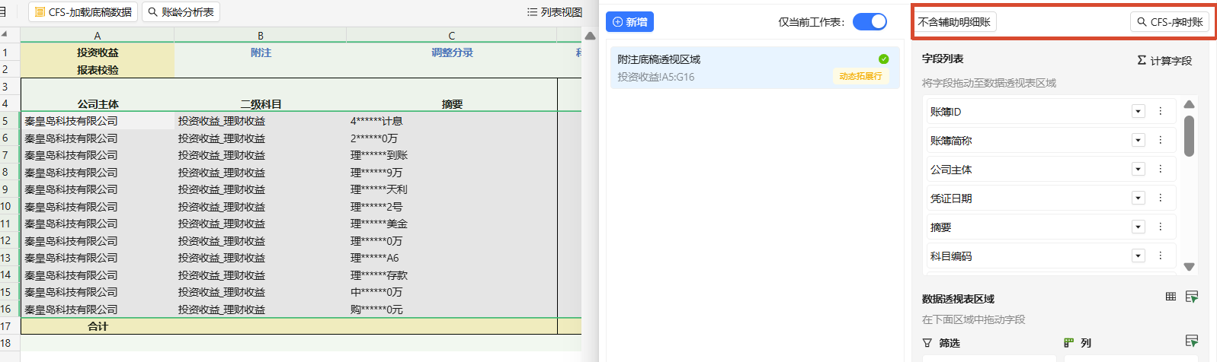Image resolution: width=1217 pixels, height=362 pixels.
Task: Click the 新增 button
Action: 629,22
